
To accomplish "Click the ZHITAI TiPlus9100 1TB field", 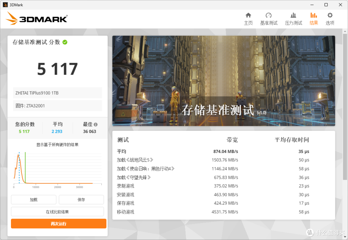I will [x=57, y=93].
